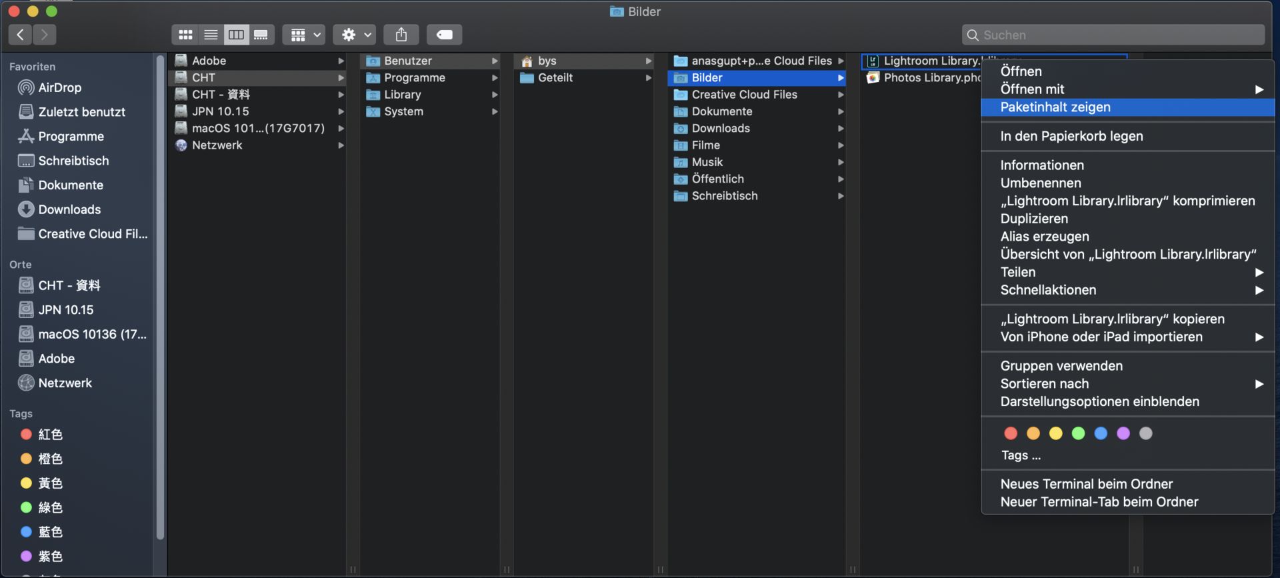1280x578 pixels.
Task: Click the share toolbar icon
Action: coord(401,35)
